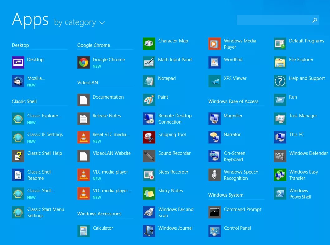This screenshot has height=245, width=330.
Task: Click the 'Classic Explorer...' app label
Action: [x=44, y=116]
